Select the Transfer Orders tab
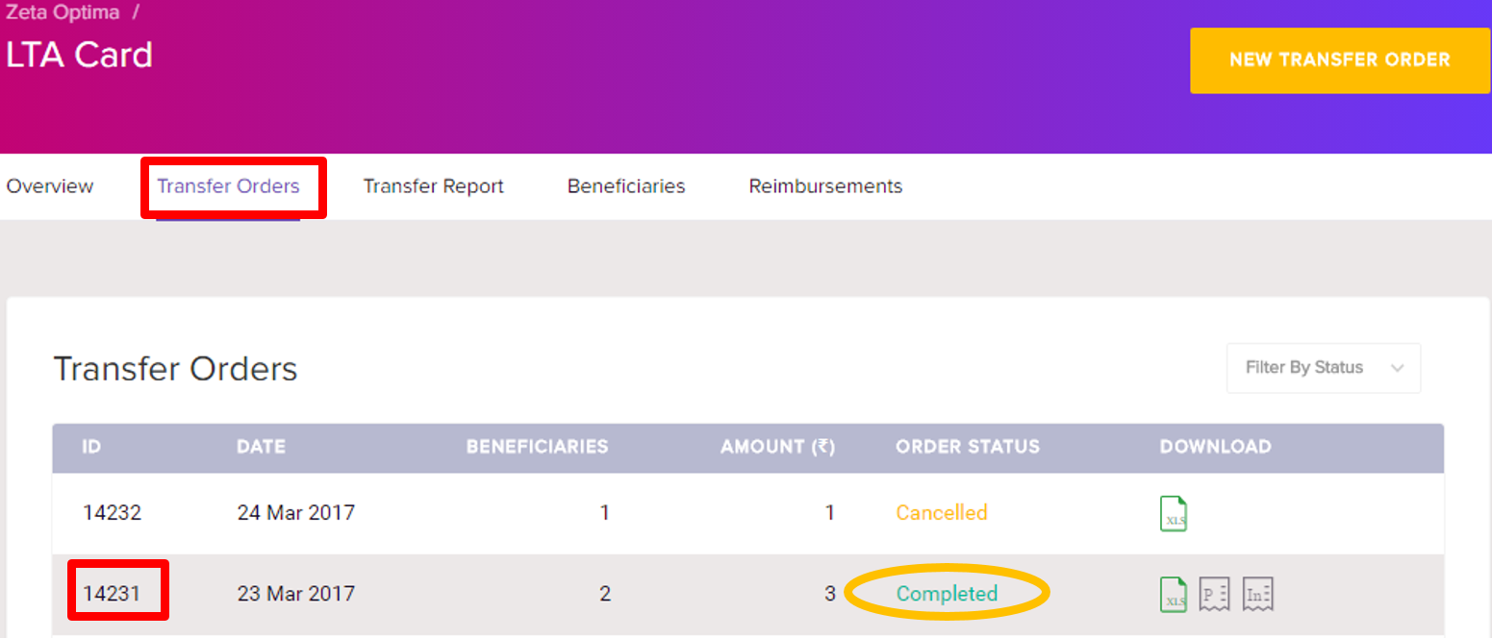The height and width of the screenshot is (638, 1492). click(228, 186)
